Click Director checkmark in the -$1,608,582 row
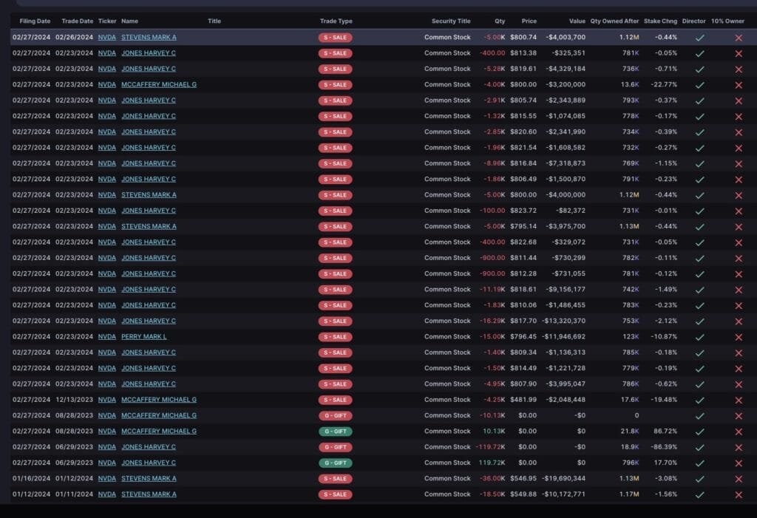This screenshot has height=518, width=757. (699, 149)
